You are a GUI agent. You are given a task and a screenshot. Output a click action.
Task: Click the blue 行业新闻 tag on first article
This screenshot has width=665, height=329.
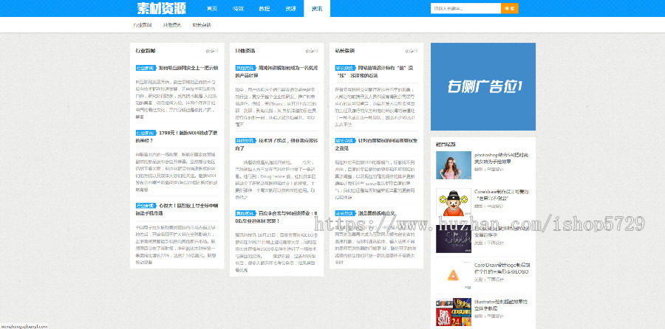point(146,68)
